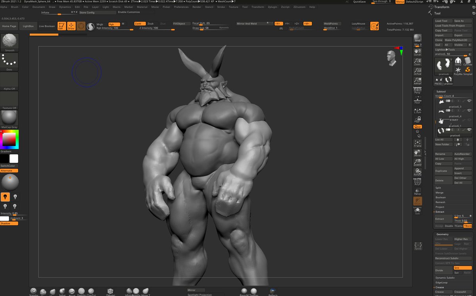
Task: Toggle Edit object mode
Action: [61, 25]
